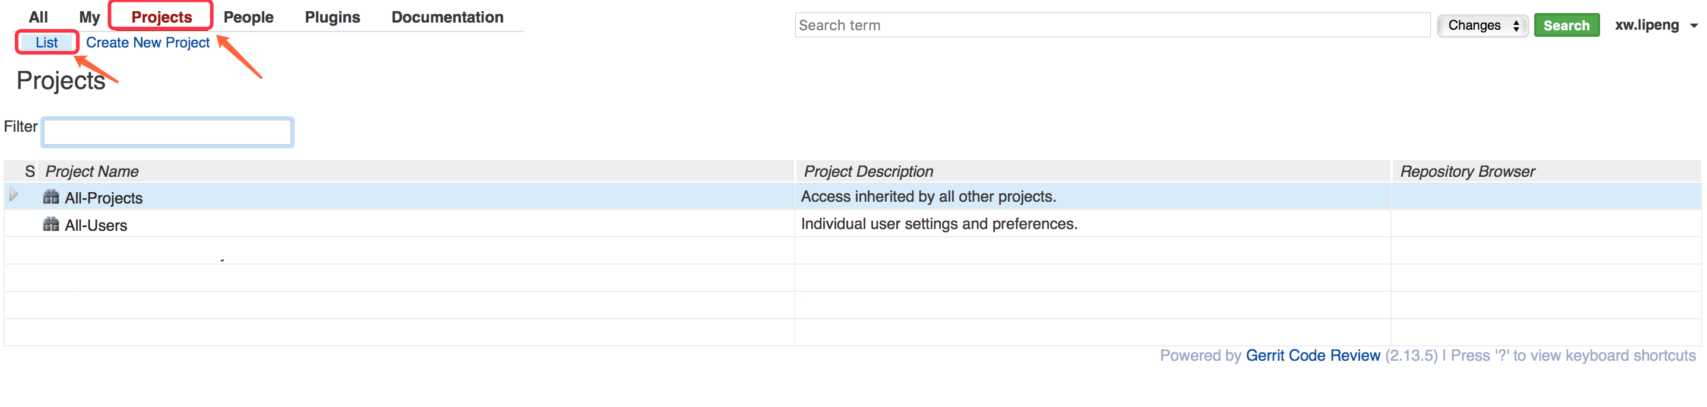Open the Documentation menu
The width and height of the screenshot is (1707, 407).
click(447, 17)
